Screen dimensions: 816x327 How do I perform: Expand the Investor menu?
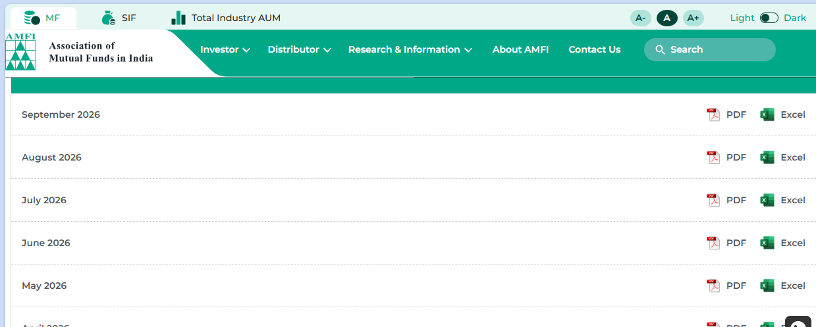point(225,49)
